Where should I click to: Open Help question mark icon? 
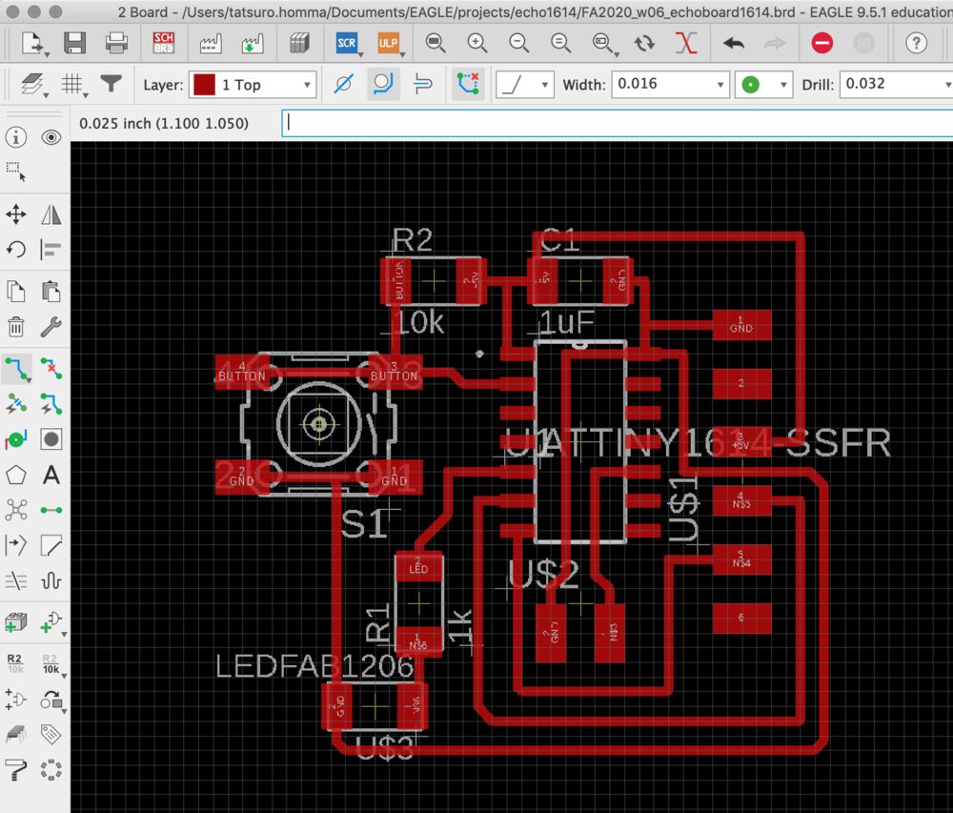[x=916, y=43]
